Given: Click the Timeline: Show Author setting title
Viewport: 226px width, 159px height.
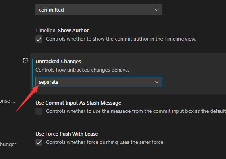Looking at the screenshot, I should [x=62, y=31].
